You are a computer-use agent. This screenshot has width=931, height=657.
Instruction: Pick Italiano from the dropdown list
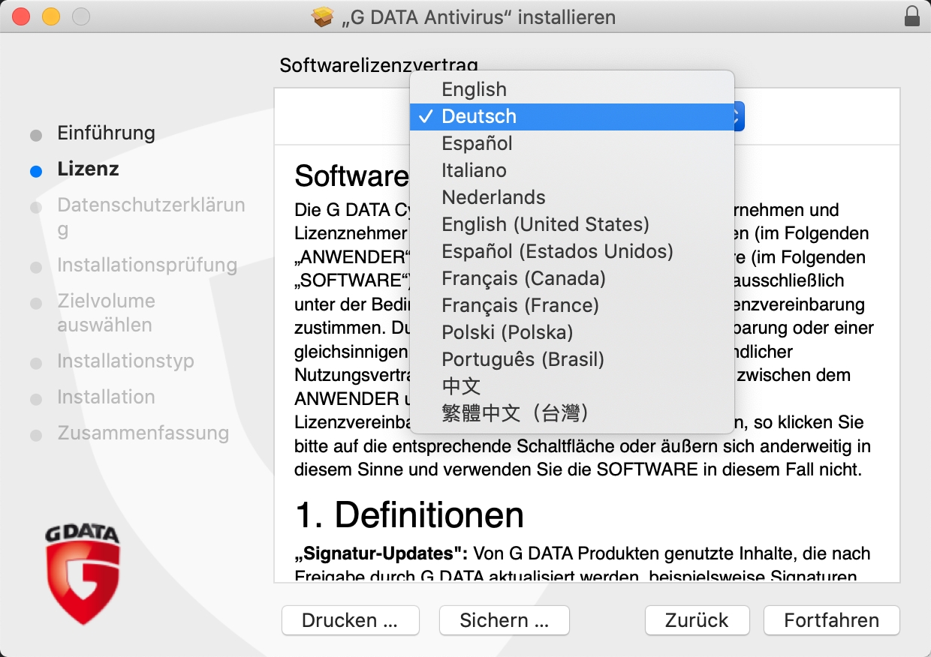571,170
